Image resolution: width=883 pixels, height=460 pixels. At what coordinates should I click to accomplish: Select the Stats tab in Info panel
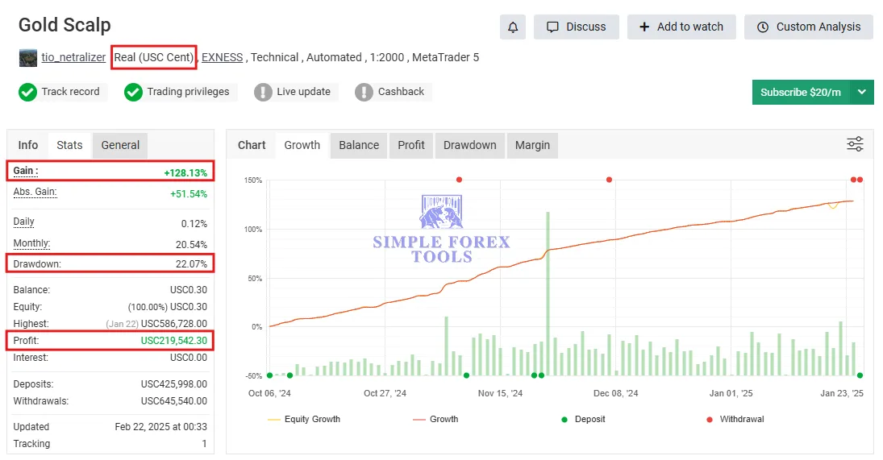point(69,145)
